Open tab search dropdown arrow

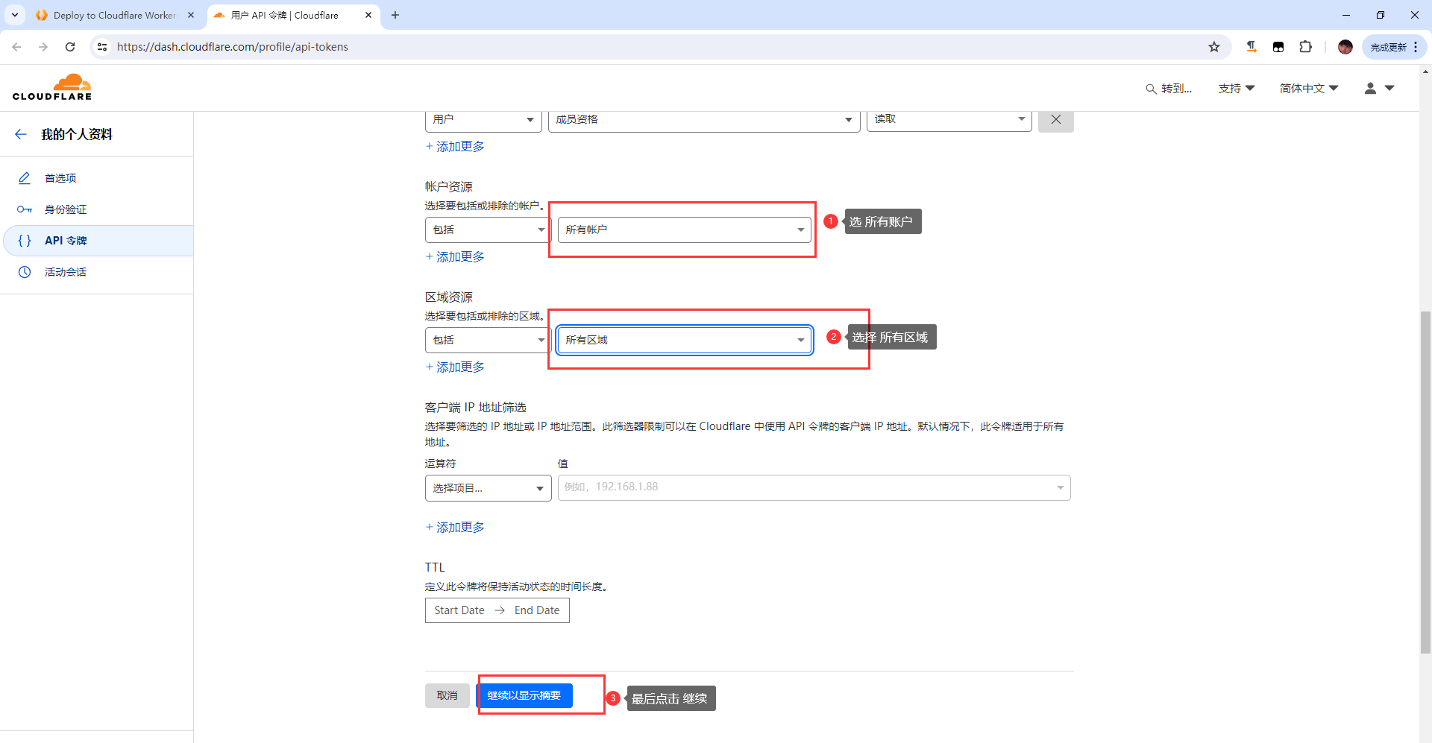click(x=14, y=15)
